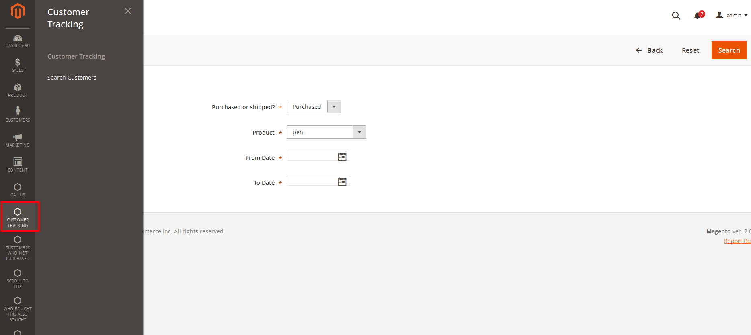Expand the Product dropdown showing pen
Image resolution: width=751 pixels, height=335 pixels.
click(326, 132)
